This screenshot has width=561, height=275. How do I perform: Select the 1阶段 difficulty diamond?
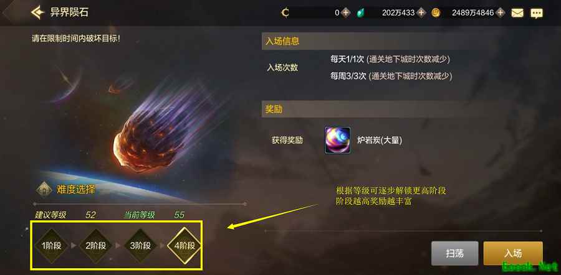tap(52, 246)
